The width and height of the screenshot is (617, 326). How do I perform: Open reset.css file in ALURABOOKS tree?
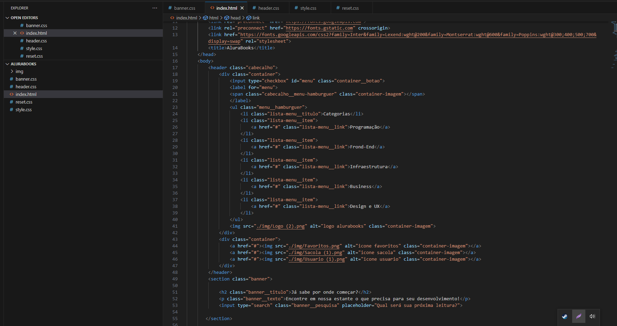tap(24, 102)
